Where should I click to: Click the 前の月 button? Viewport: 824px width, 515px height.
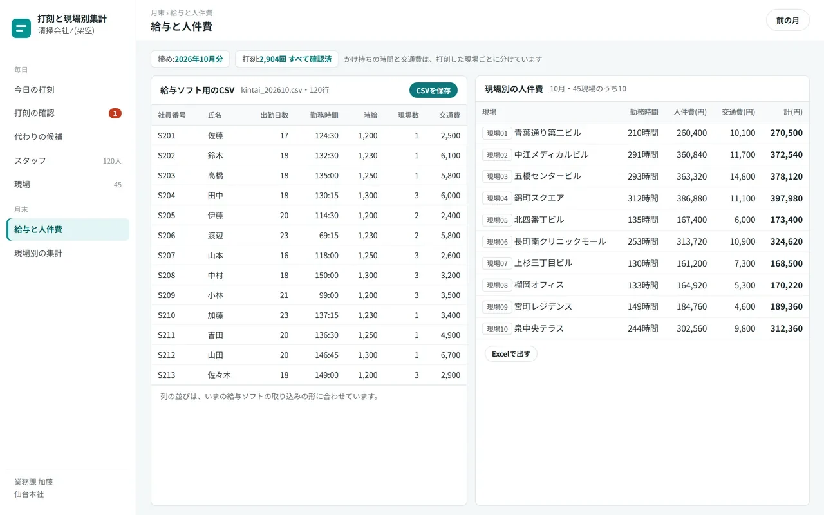787,20
